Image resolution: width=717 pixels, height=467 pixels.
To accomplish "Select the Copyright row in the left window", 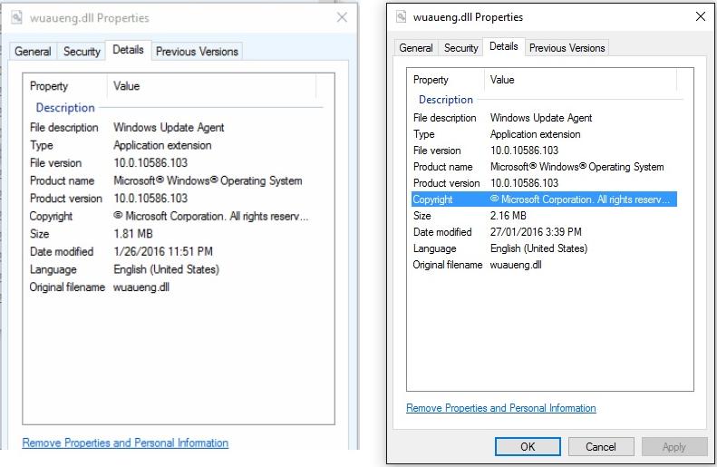I will click(x=170, y=216).
